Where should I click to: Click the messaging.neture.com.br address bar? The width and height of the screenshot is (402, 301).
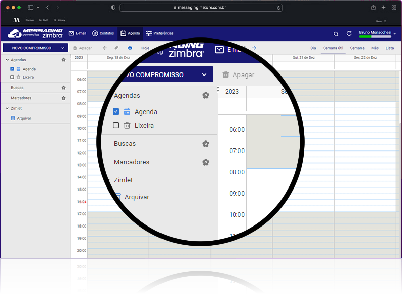click(x=201, y=8)
